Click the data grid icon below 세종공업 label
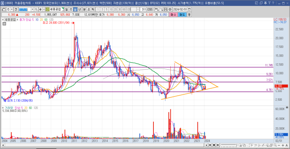The image size is (290, 149). [x=4, y=24]
